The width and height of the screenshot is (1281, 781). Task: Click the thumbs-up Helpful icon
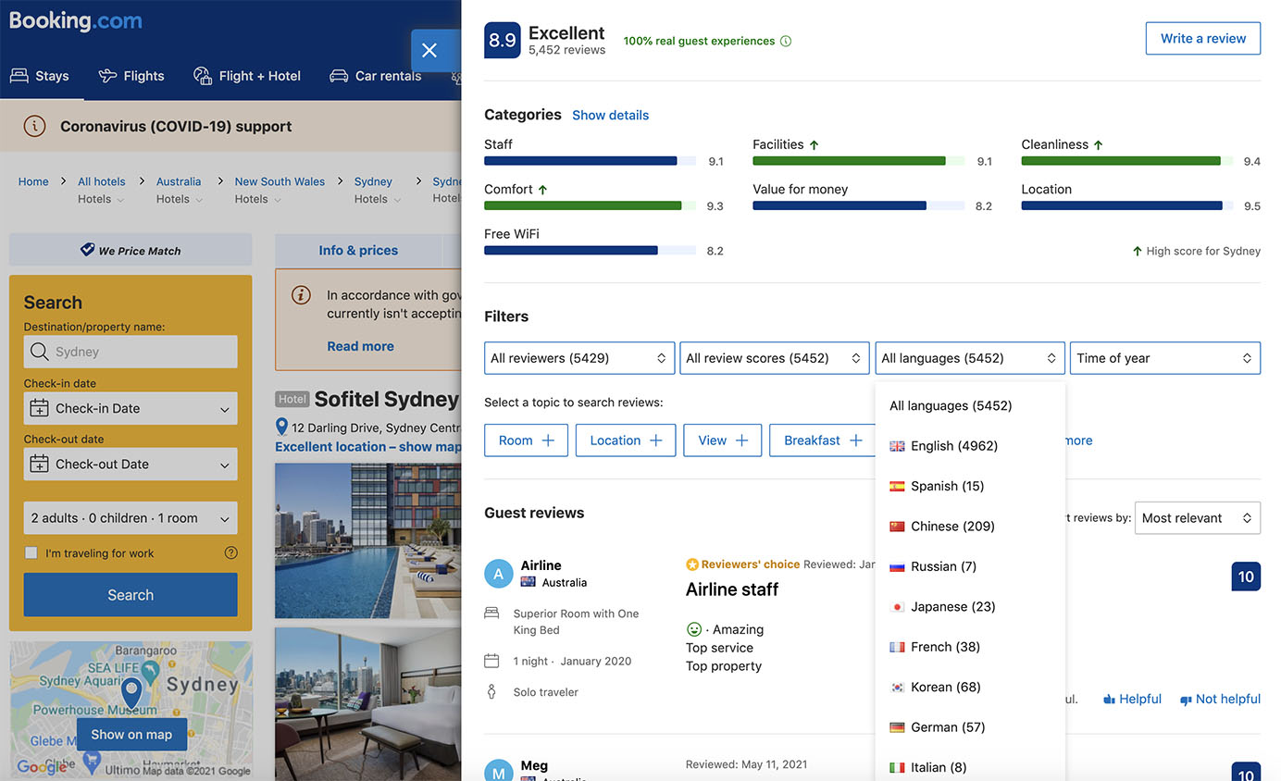(1109, 700)
